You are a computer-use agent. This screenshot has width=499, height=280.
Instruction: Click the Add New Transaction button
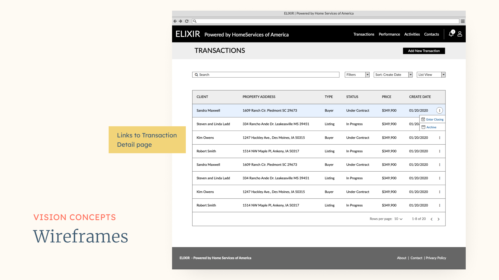[x=424, y=51]
